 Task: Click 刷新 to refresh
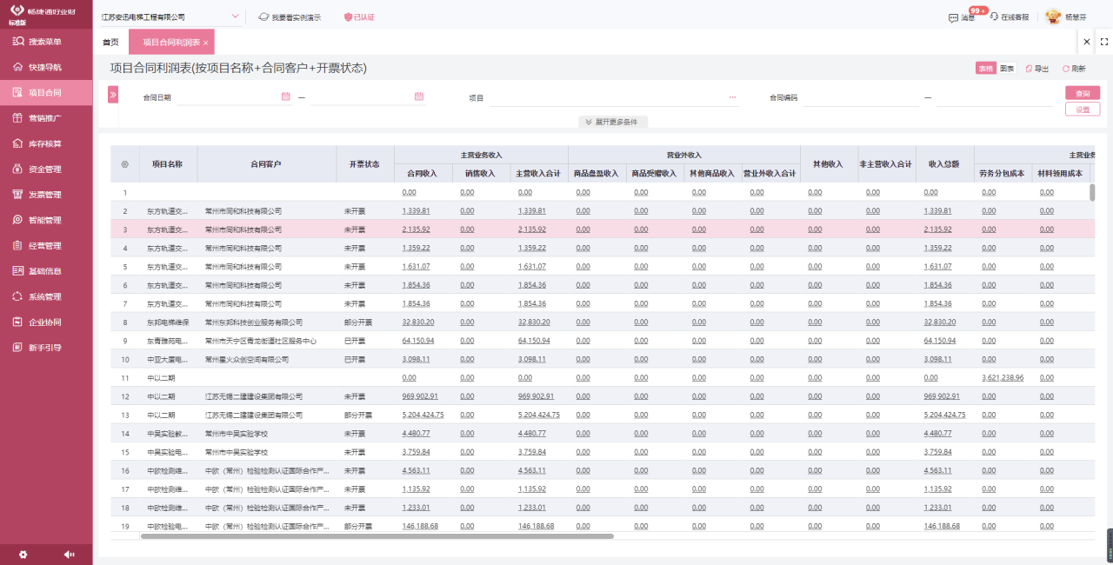pos(1074,69)
